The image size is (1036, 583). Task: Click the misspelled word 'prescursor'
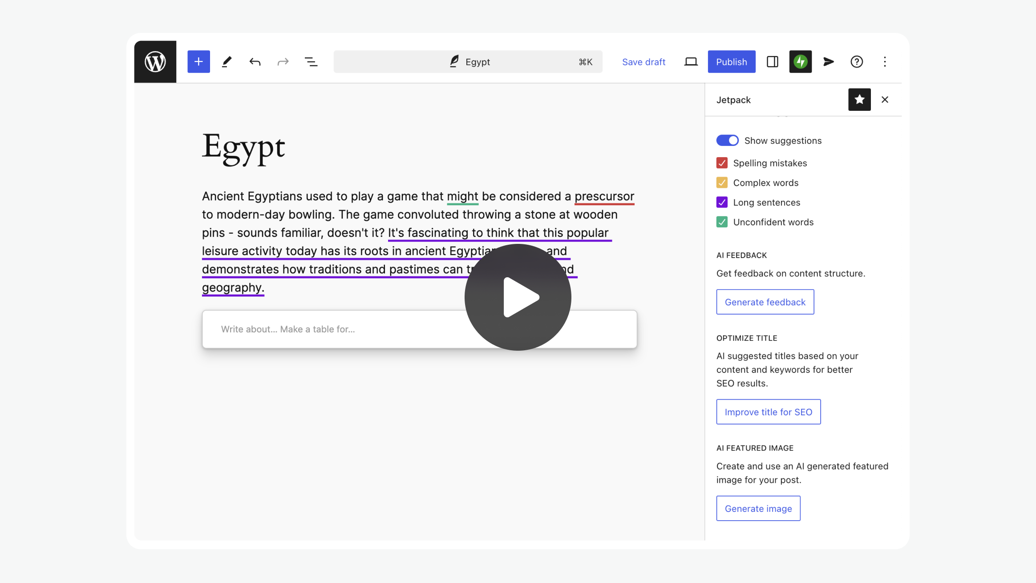click(604, 196)
